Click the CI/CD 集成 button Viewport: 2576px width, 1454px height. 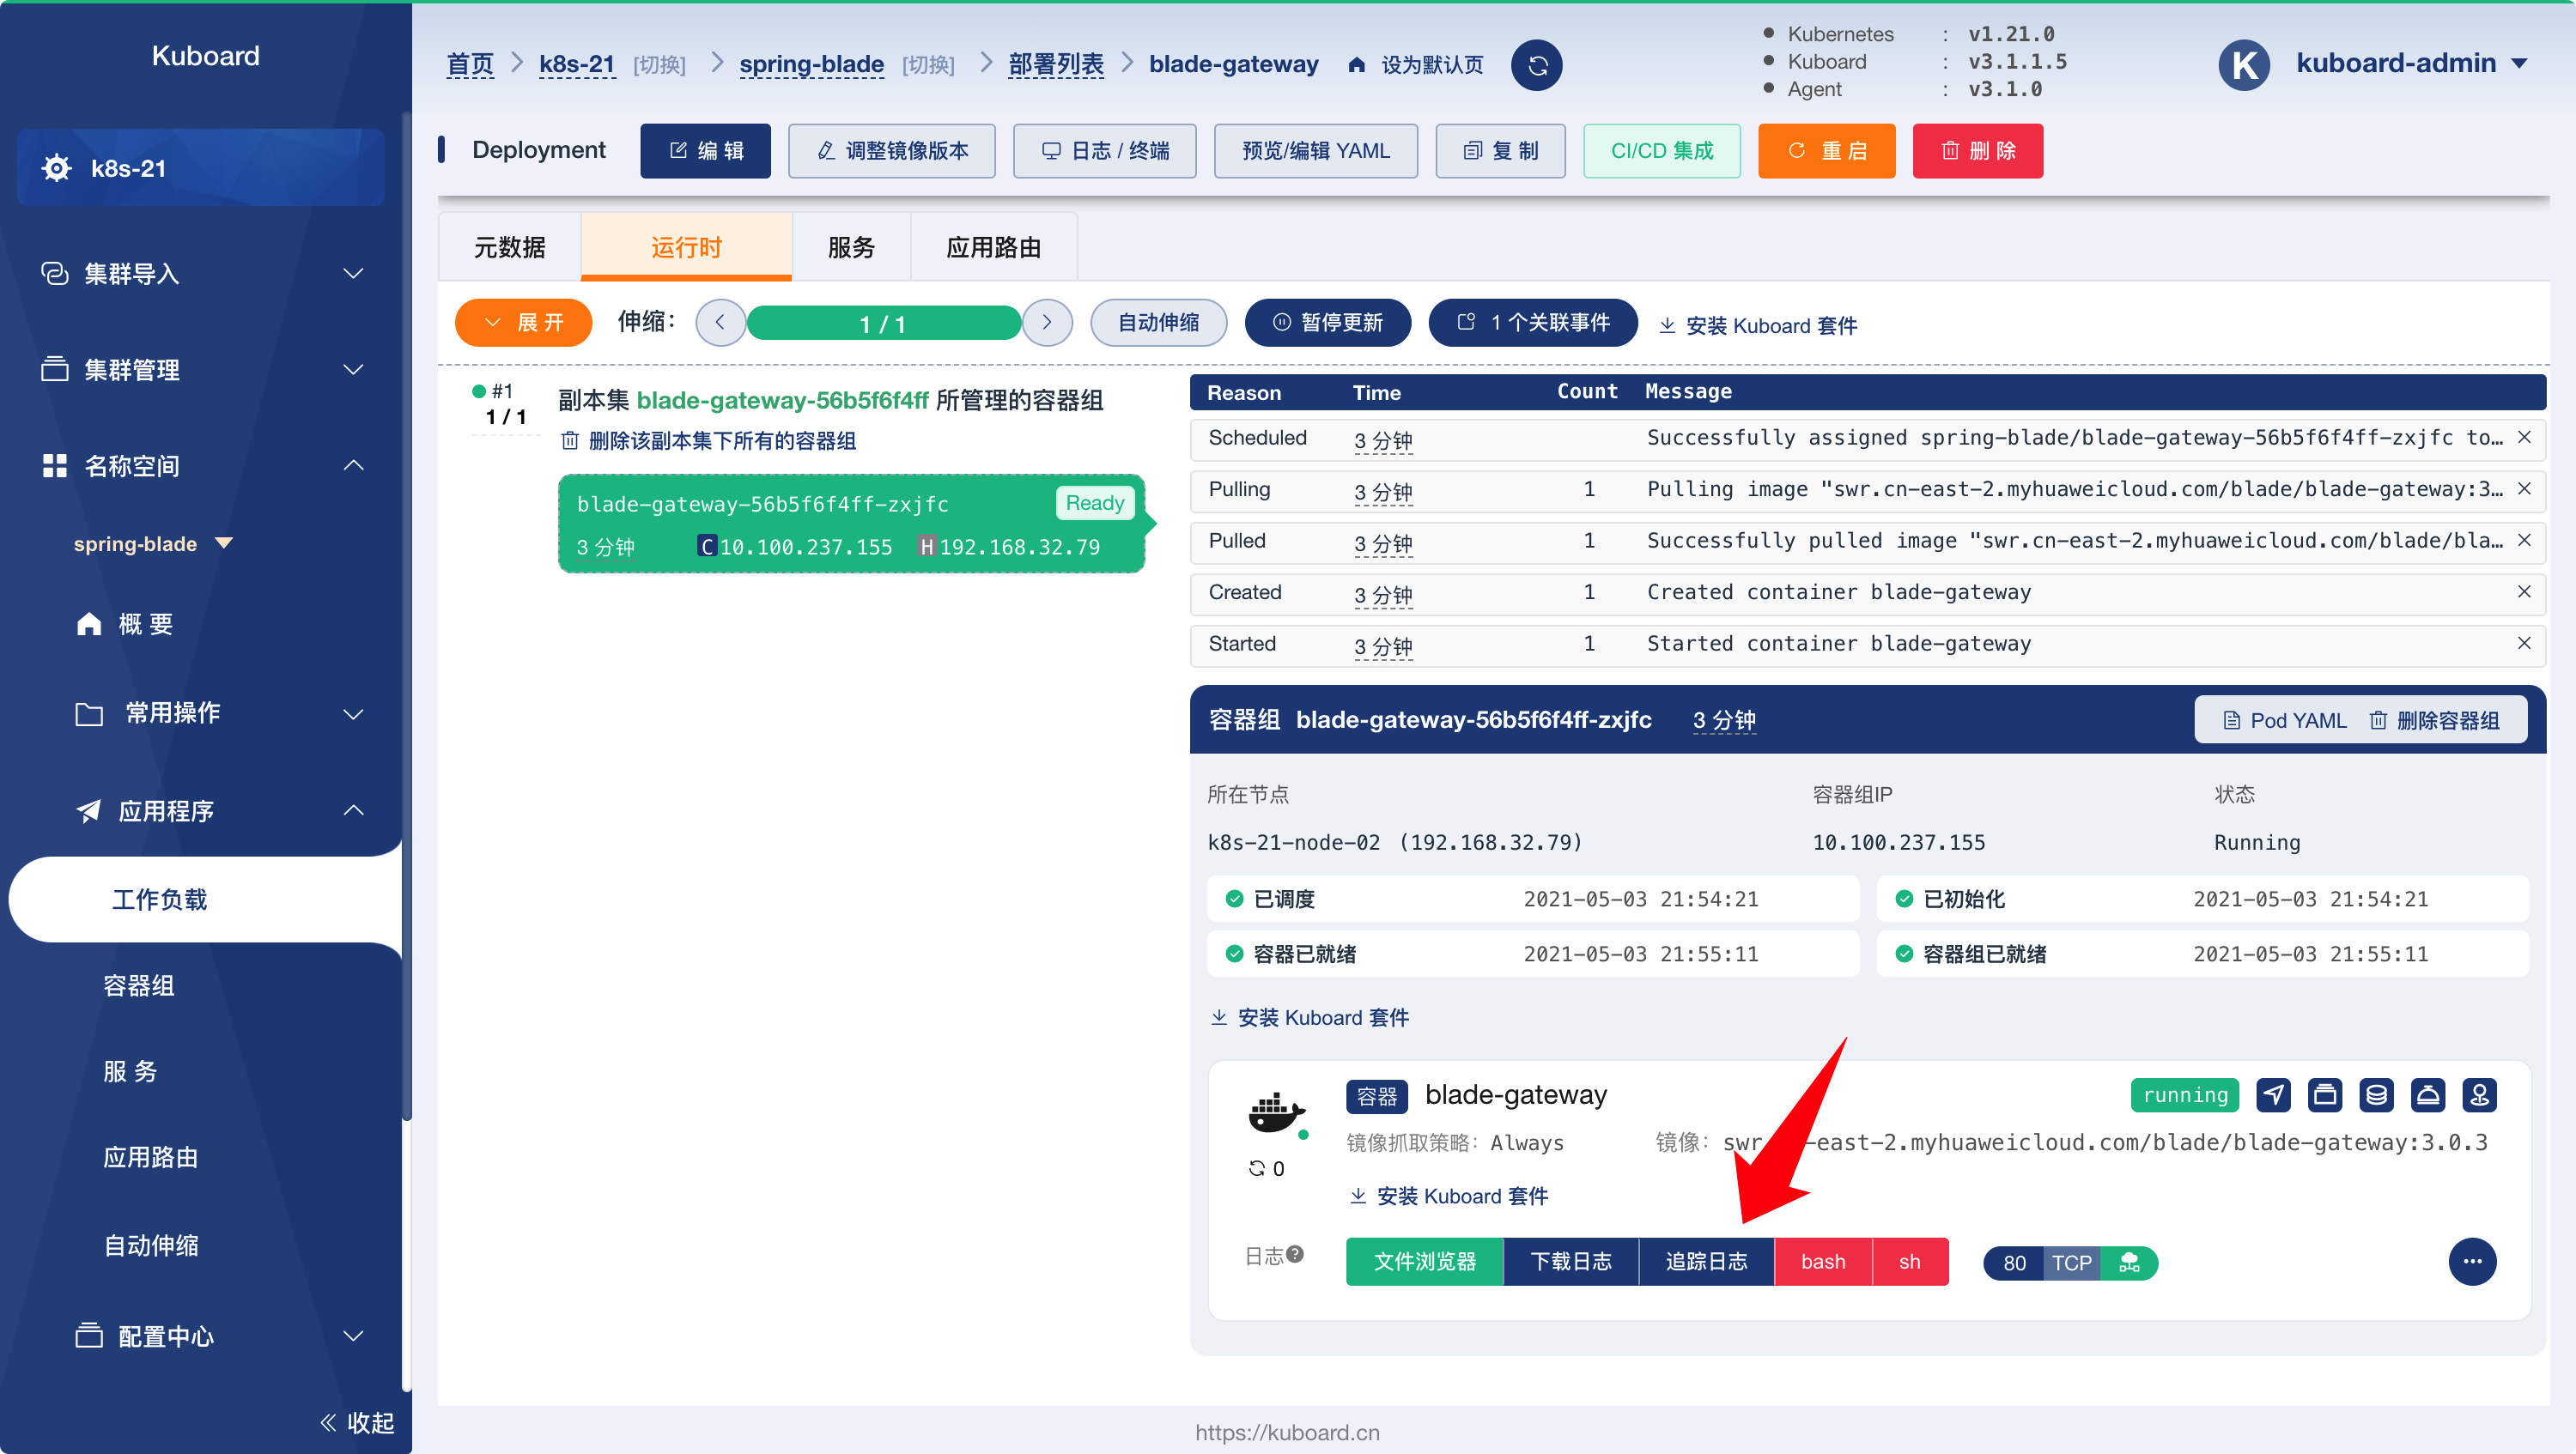point(1661,151)
